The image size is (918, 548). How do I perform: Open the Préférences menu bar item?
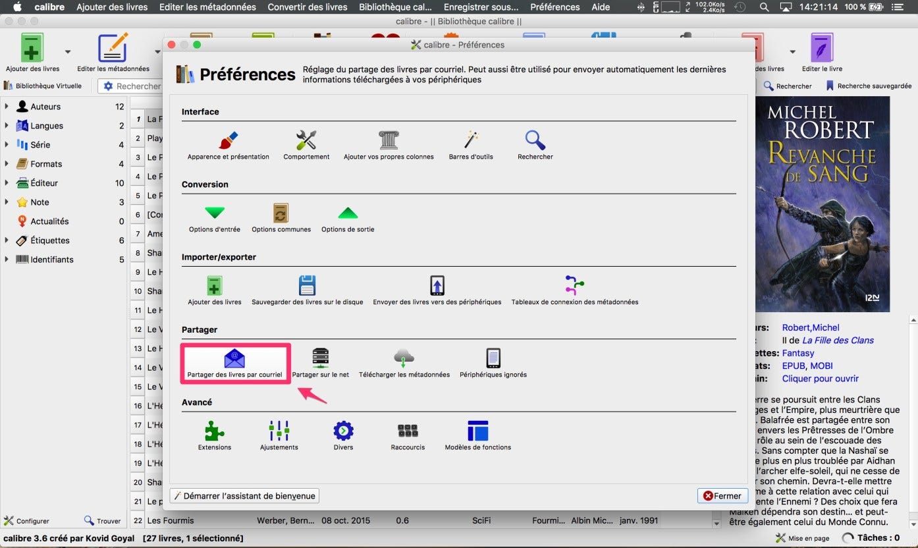pos(555,7)
